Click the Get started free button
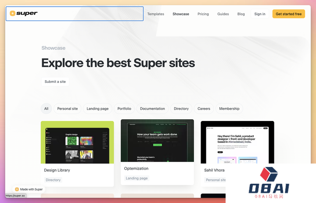The width and height of the screenshot is (316, 203). tap(289, 14)
